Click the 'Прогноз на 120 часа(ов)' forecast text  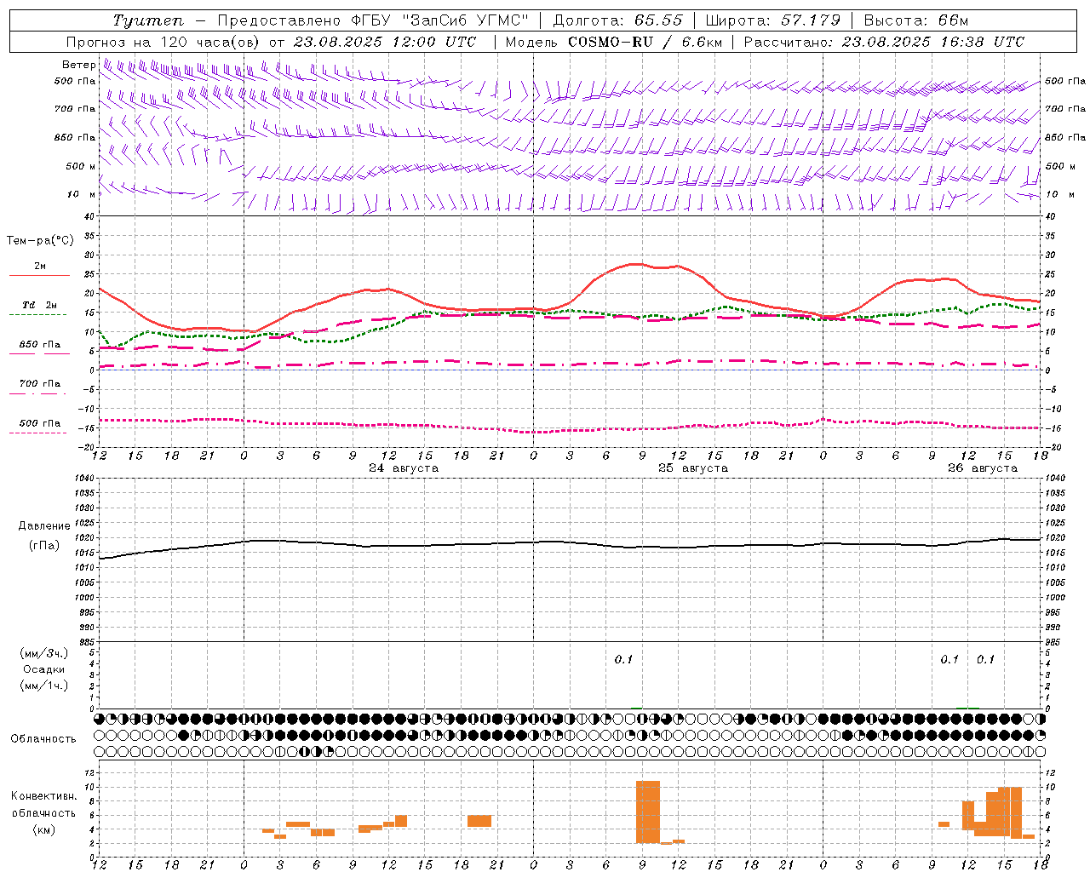[x=163, y=42]
